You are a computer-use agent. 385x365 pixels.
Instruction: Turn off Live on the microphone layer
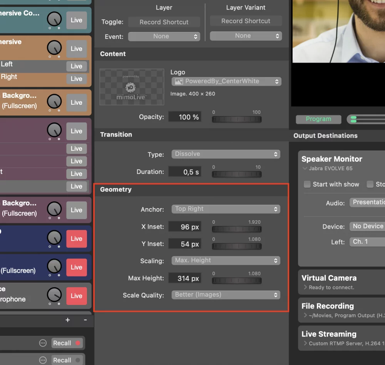pyautogui.click(x=77, y=296)
